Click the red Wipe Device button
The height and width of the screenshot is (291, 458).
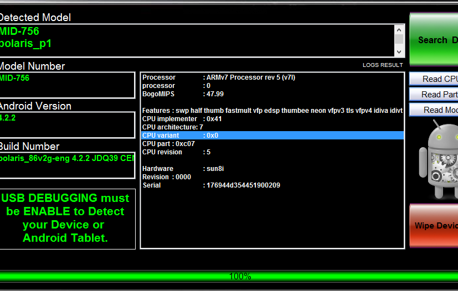click(x=434, y=226)
